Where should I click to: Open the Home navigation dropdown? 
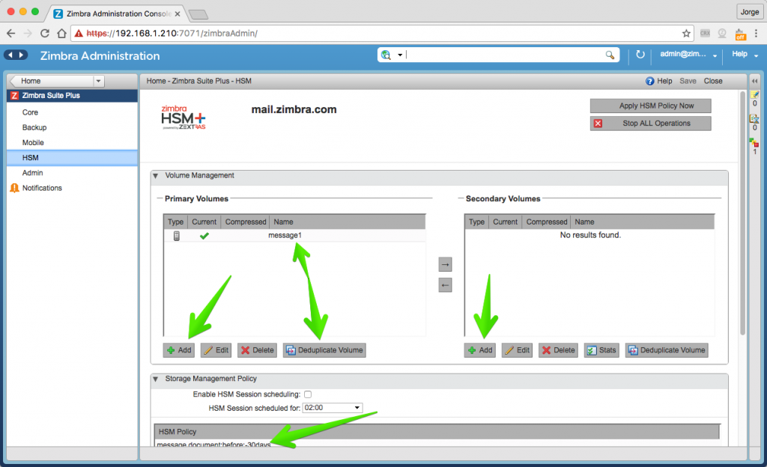(98, 81)
